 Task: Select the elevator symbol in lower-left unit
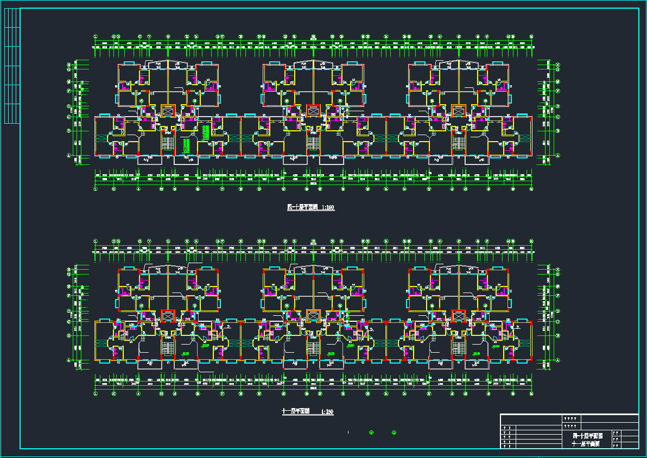(168, 315)
